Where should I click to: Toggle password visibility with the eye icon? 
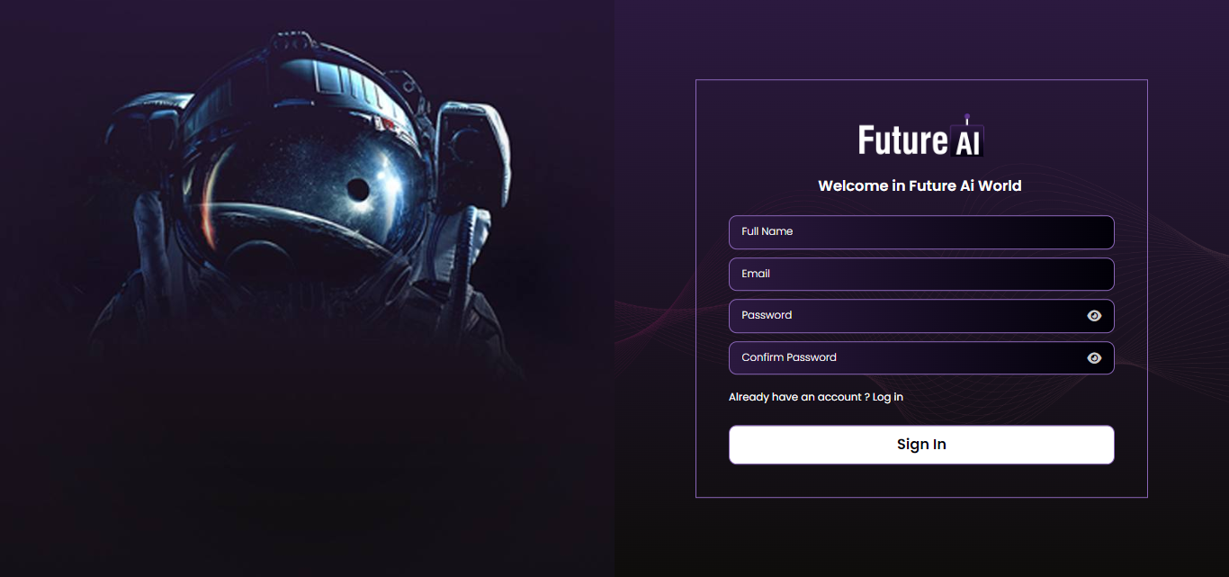click(1094, 315)
